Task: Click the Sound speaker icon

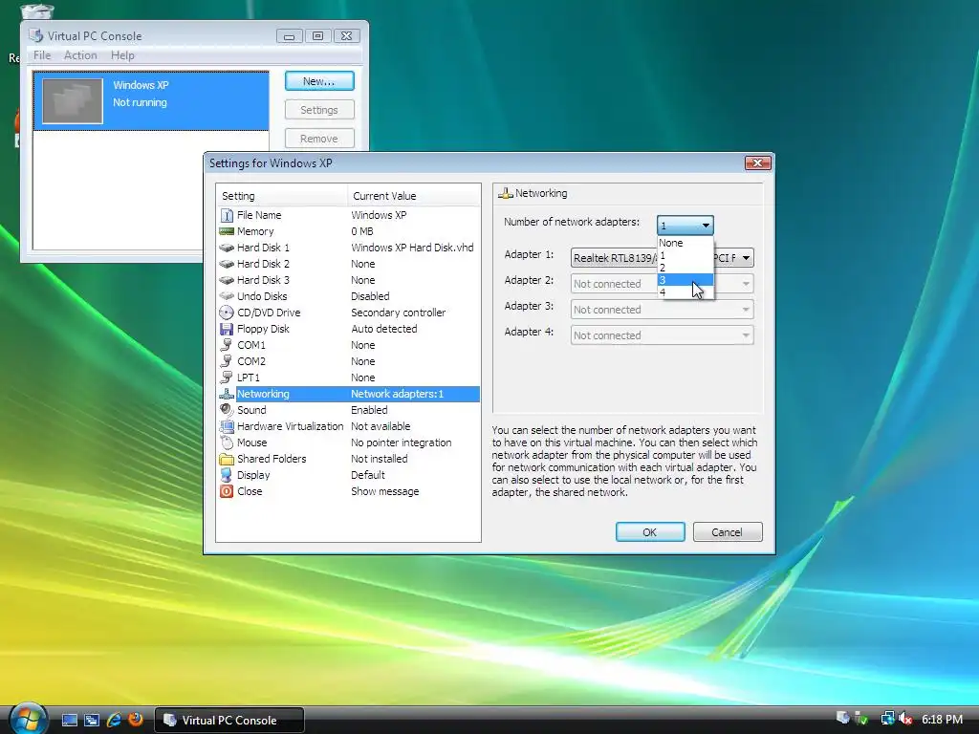Action: pyautogui.click(x=227, y=410)
